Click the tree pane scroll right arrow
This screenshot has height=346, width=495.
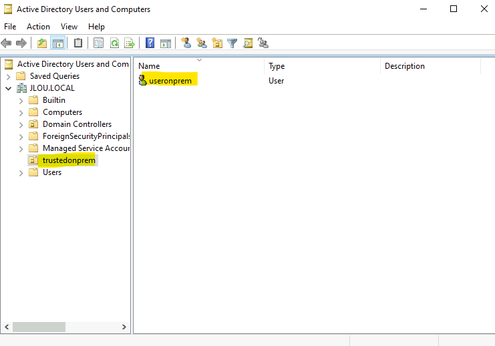pos(124,327)
